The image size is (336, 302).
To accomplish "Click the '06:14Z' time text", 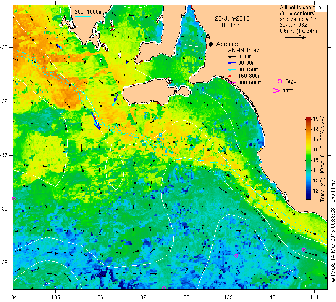I will [x=231, y=25].
